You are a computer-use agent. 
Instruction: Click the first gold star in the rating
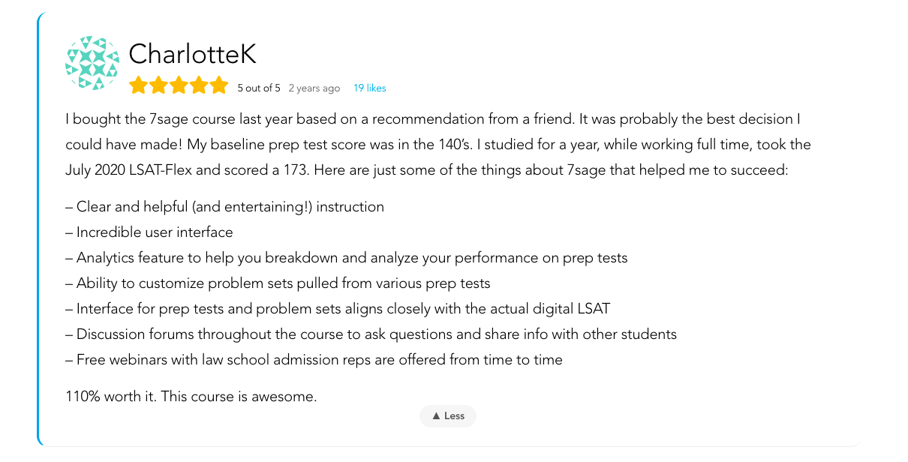coord(139,85)
